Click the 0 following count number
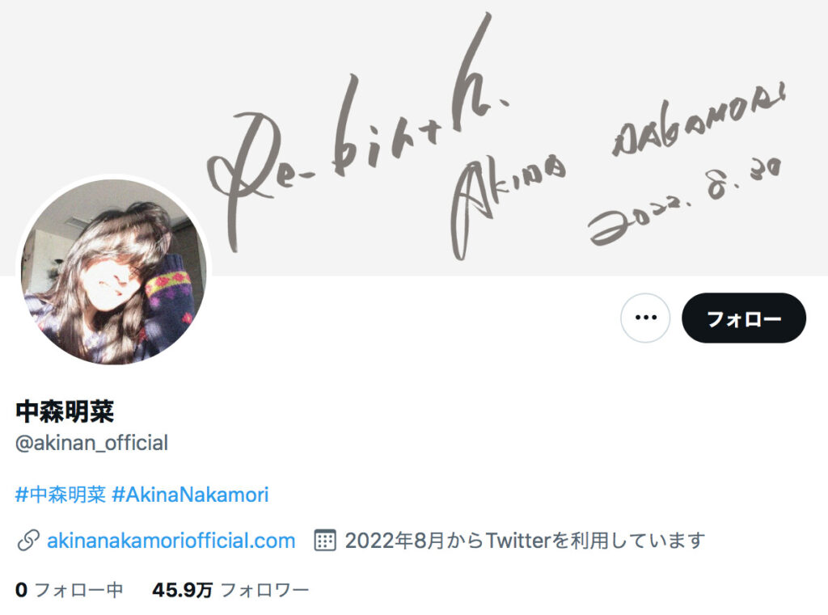Viewport: 828px width, 615px height. pyautogui.click(x=21, y=590)
